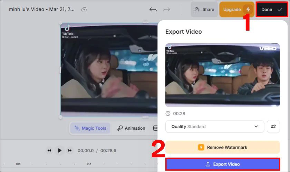Undo the last edit
290x172 pixels.
point(153,9)
